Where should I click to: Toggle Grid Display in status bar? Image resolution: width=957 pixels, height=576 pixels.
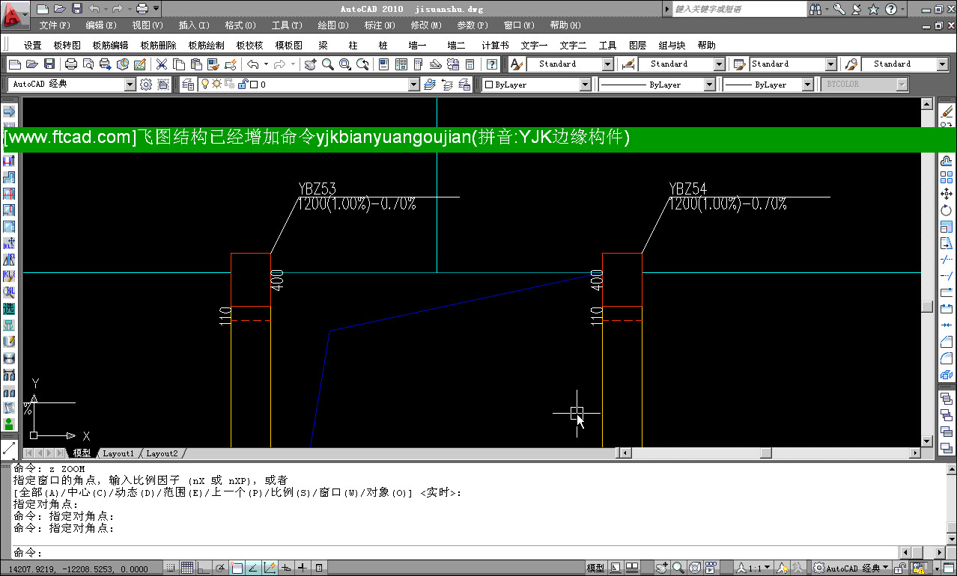(187, 569)
